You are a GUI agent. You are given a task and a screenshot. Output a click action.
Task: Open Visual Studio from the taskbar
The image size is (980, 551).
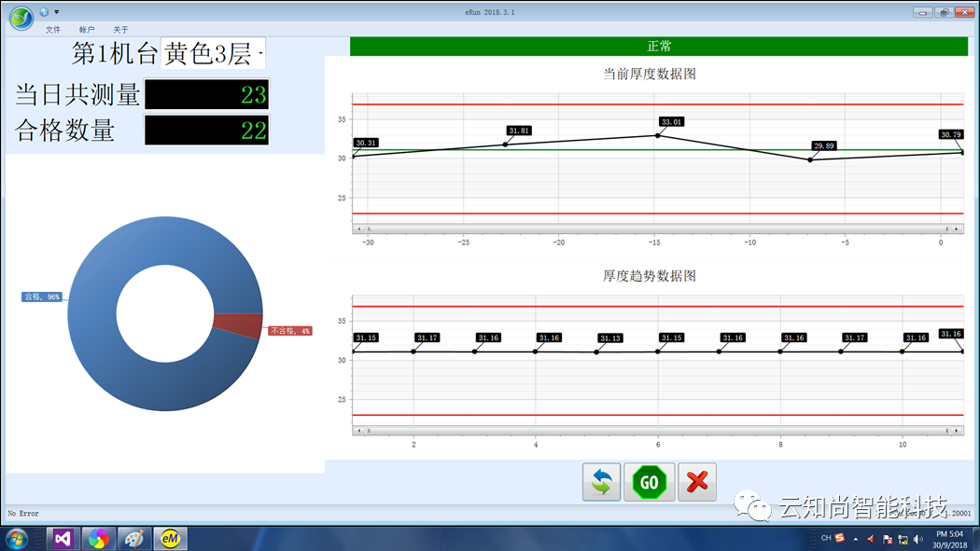coord(63,538)
